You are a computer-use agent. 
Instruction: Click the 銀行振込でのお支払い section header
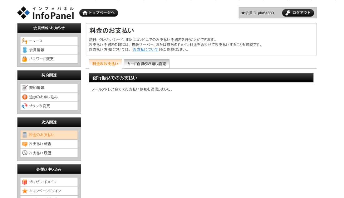[201, 78]
